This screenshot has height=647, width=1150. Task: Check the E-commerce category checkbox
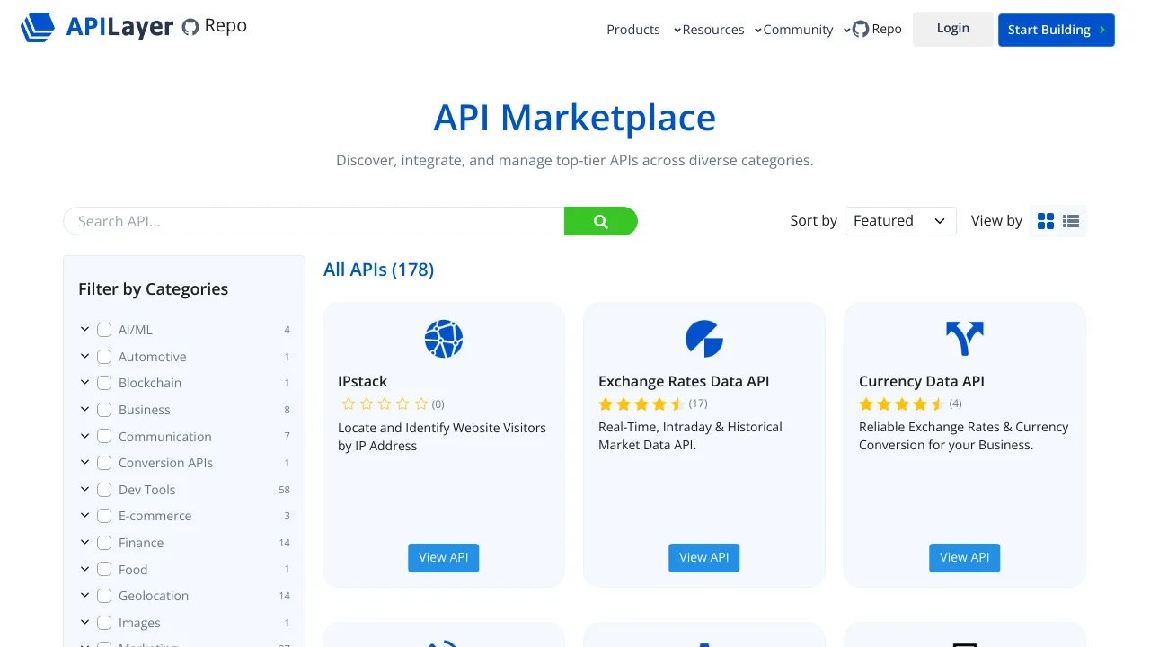(x=104, y=516)
